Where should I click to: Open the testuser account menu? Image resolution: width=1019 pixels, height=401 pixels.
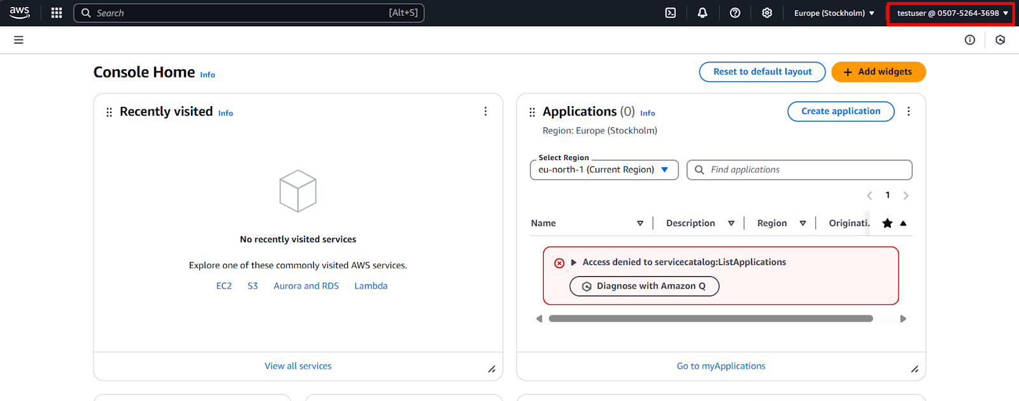951,13
